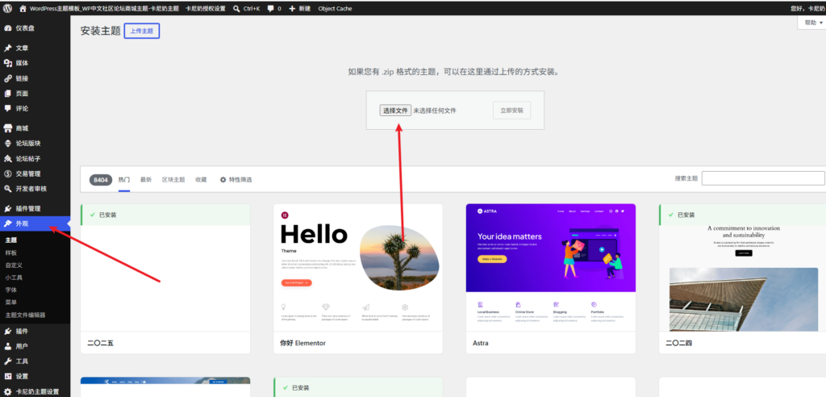
Task: Click the 立即安装 button
Action: 512,111
